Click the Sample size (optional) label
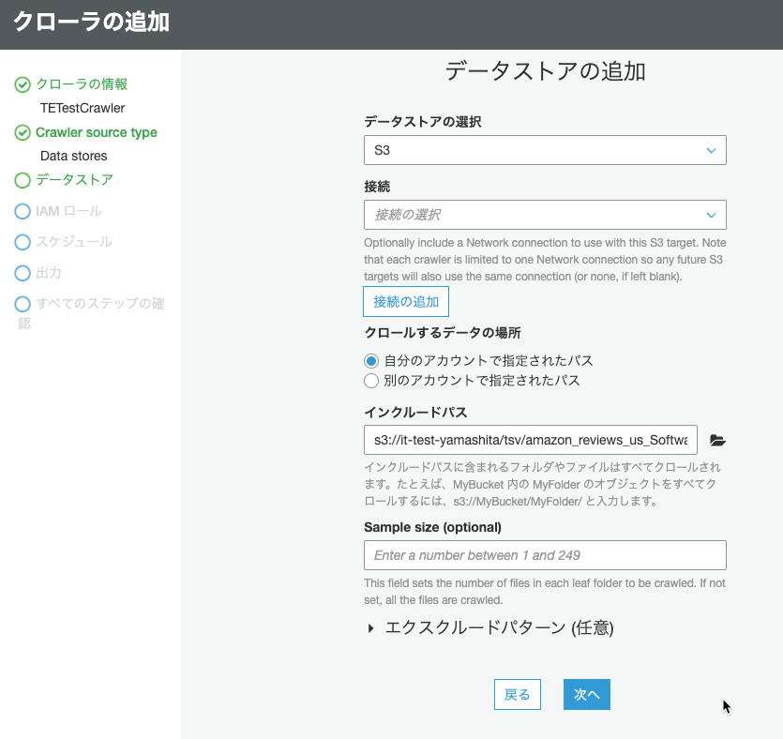783x739 pixels. 432,527
